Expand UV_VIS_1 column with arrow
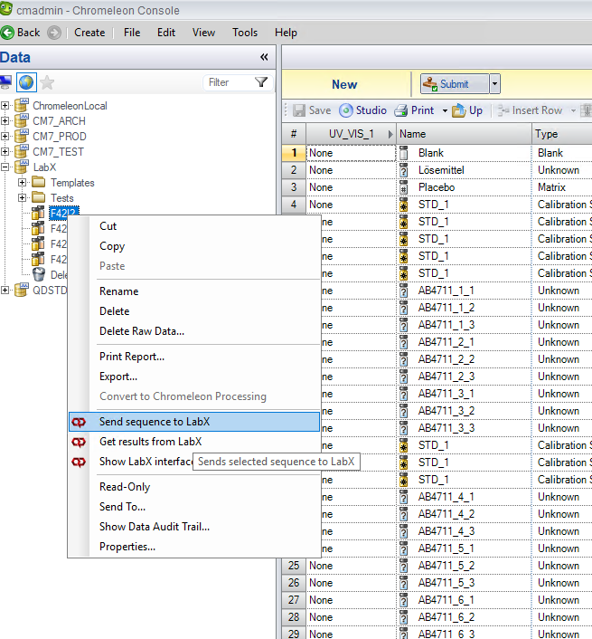 (390, 134)
